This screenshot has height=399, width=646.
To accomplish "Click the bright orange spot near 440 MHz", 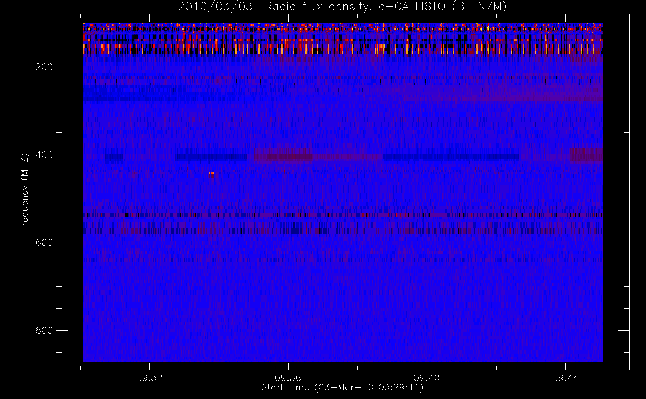I will [211, 173].
